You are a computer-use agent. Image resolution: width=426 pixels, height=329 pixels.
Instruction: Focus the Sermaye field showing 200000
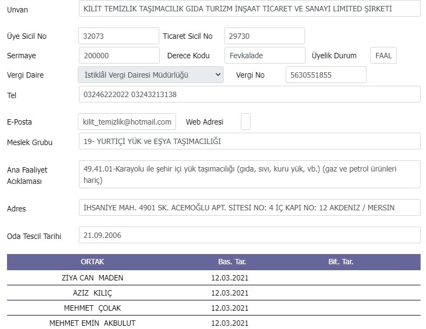click(x=119, y=56)
